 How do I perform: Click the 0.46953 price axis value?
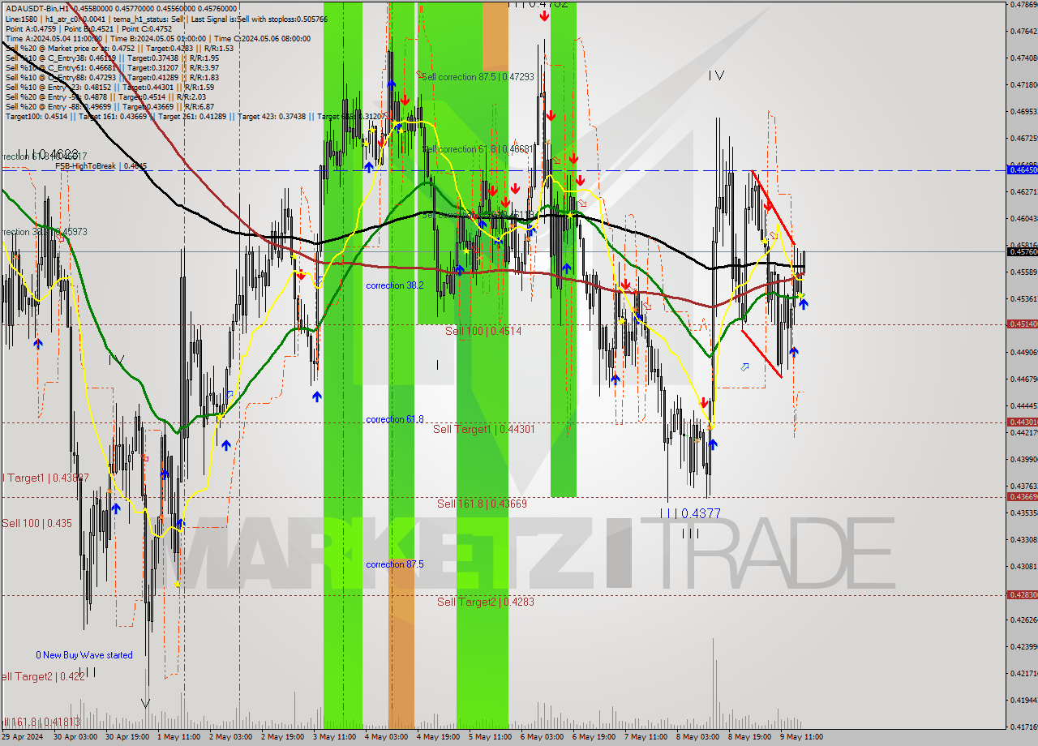pos(1023,111)
